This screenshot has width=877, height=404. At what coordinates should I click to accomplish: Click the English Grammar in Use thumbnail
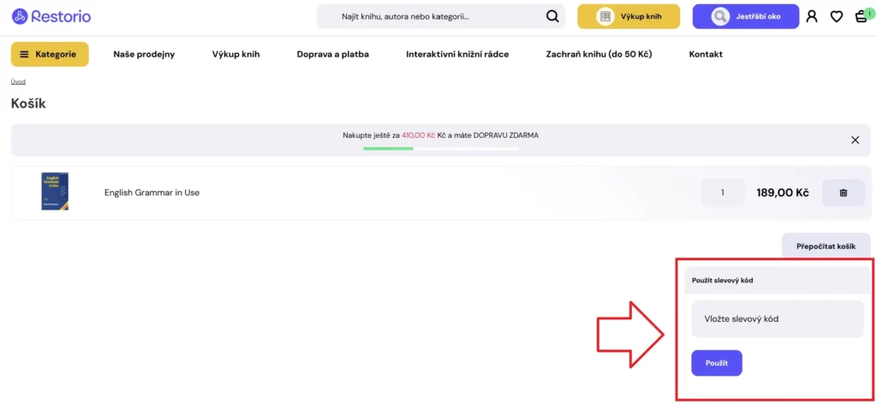(55, 192)
